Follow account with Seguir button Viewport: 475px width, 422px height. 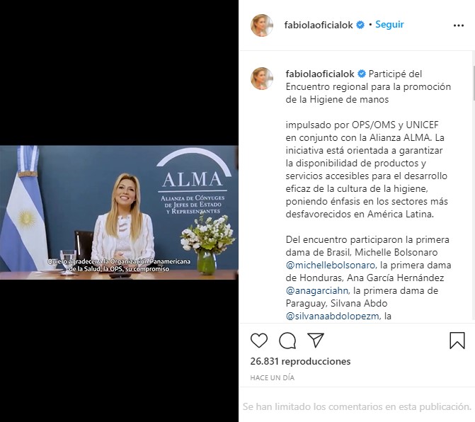[389, 25]
